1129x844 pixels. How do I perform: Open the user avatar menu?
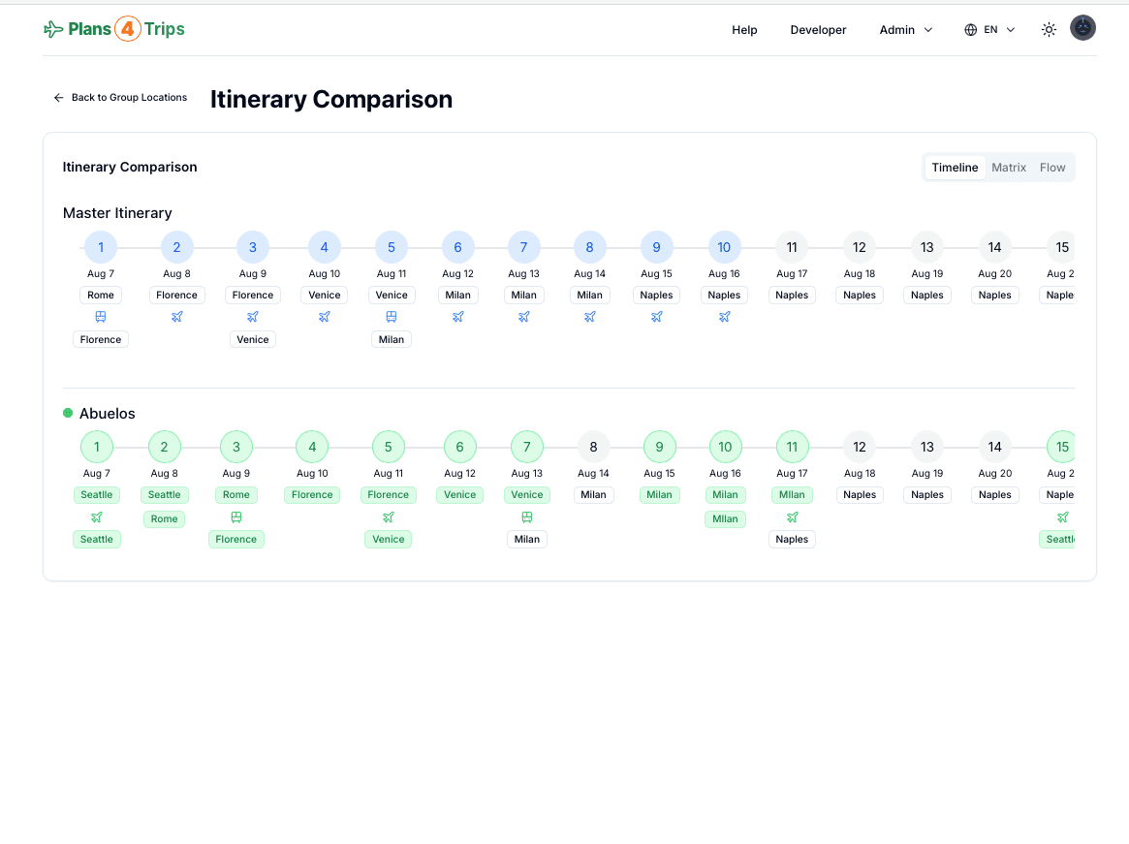click(1082, 27)
